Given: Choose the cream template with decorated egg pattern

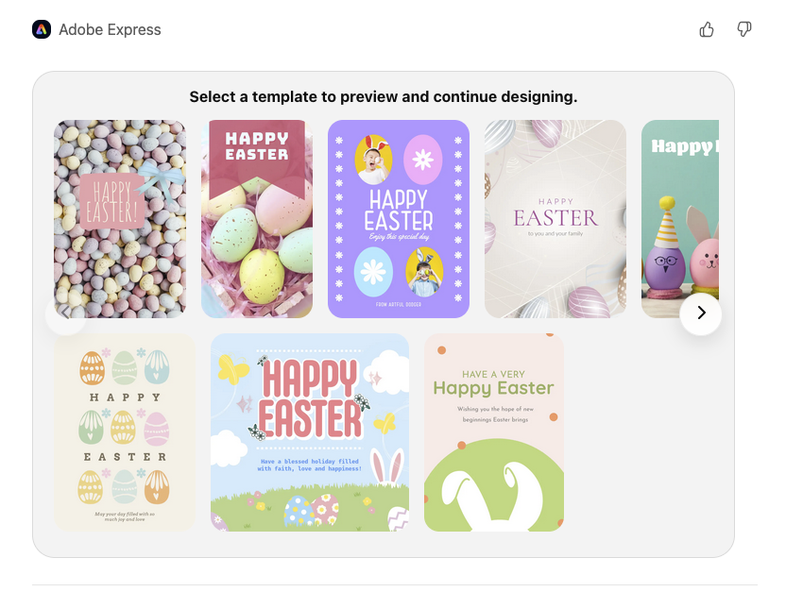Looking at the screenshot, I should click(x=125, y=431).
